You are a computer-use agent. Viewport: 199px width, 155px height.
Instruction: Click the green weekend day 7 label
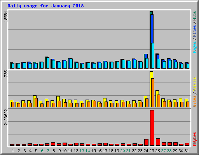click(48, 151)
